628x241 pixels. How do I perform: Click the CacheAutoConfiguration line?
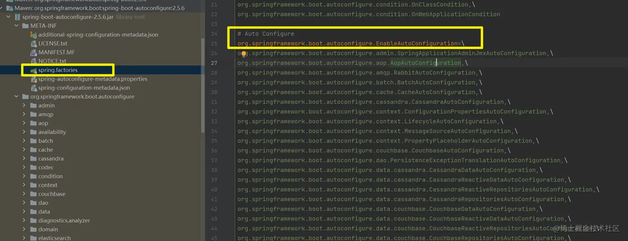pyautogui.click(x=360, y=92)
